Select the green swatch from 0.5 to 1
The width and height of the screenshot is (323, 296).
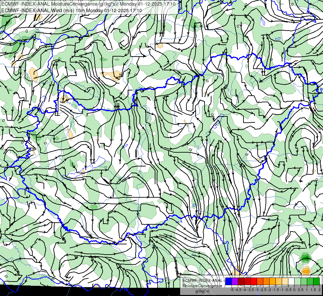pyautogui.click(x=304, y=282)
